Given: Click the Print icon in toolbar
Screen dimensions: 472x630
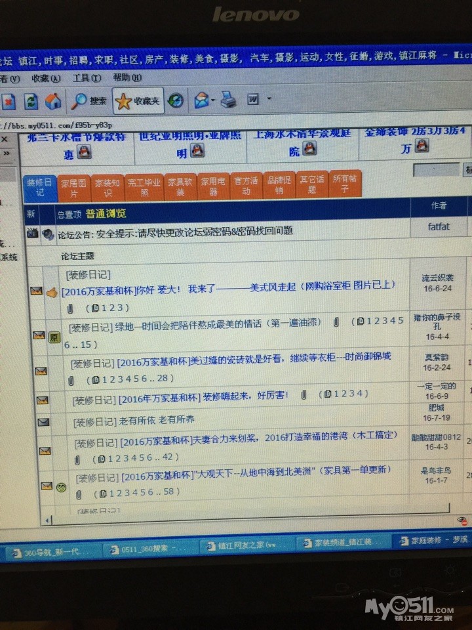Looking at the screenshot, I should point(227,100).
